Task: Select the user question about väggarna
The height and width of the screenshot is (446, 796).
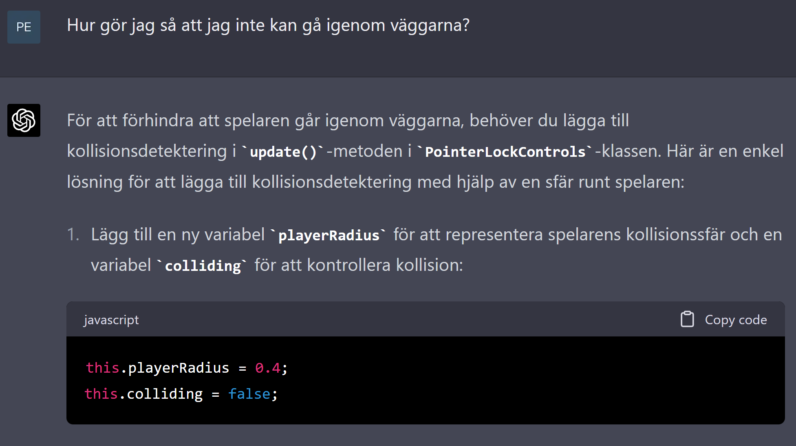Action: coord(268,25)
